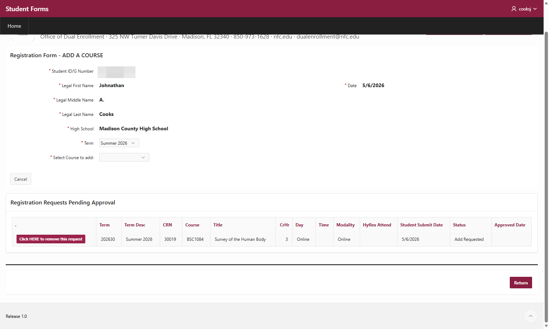Click the Status column header

pyautogui.click(x=459, y=225)
